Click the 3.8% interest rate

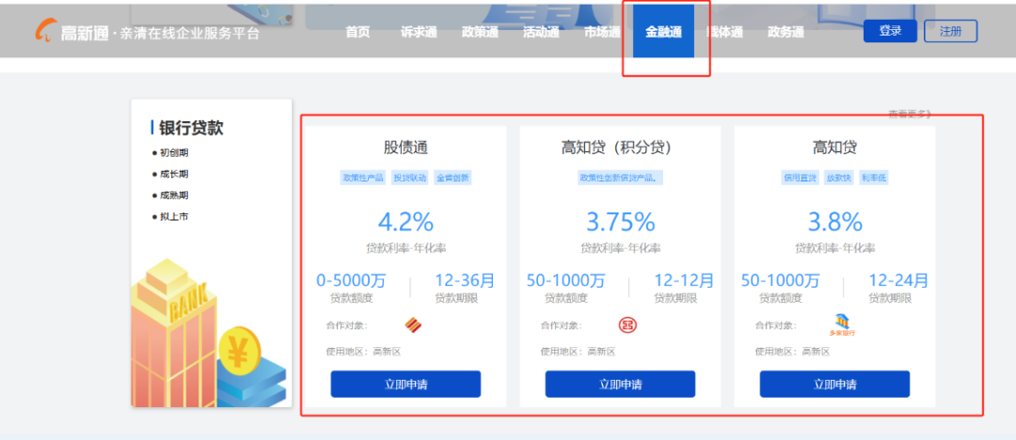pyautogui.click(x=834, y=222)
